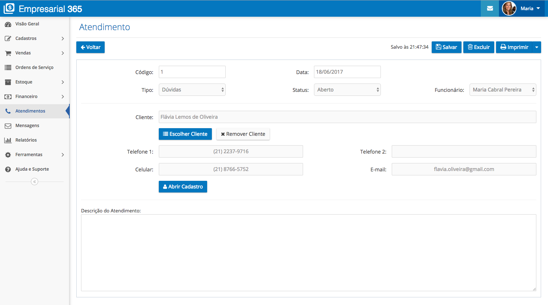This screenshot has height=305, width=548.
Task: Click the Ferramentas gear icon
Action: point(8,155)
